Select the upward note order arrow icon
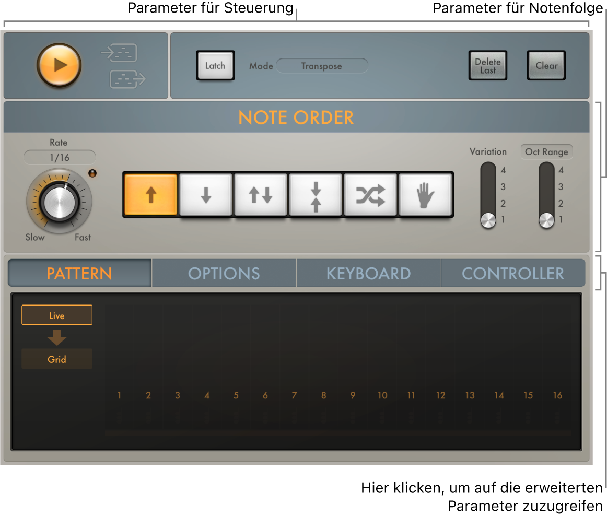Screen dimensions: 607x517 [150, 194]
